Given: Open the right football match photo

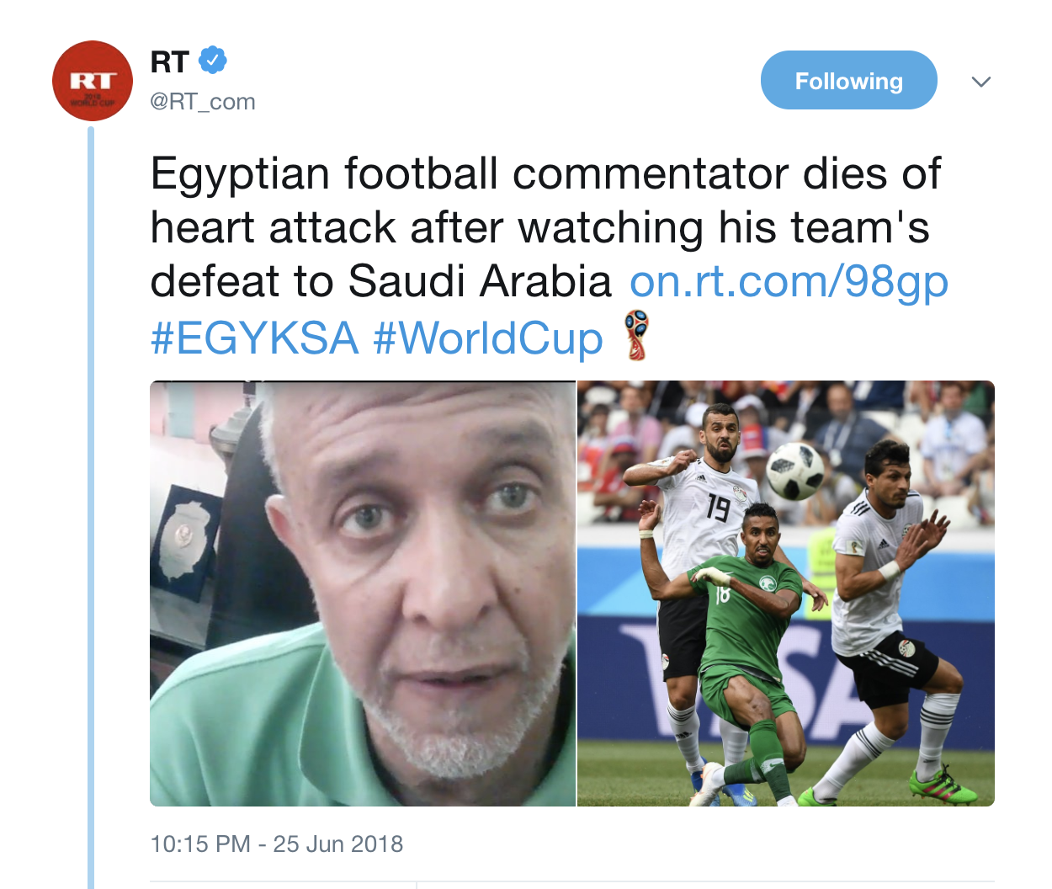Looking at the screenshot, I should tap(785, 594).
